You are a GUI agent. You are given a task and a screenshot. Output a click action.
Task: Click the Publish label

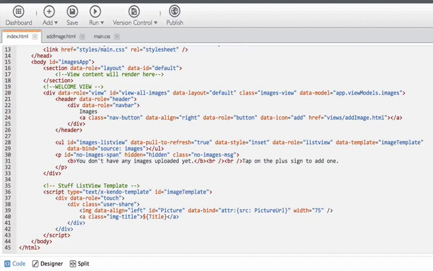click(174, 22)
